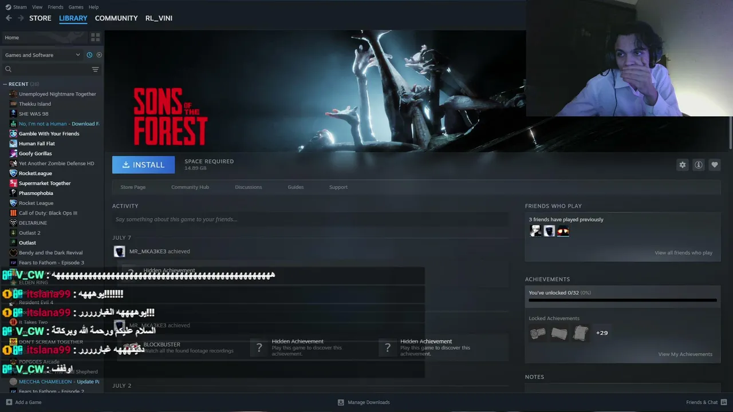Open the COMMUNITY section
The height and width of the screenshot is (412, 733).
pyautogui.click(x=116, y=18)
